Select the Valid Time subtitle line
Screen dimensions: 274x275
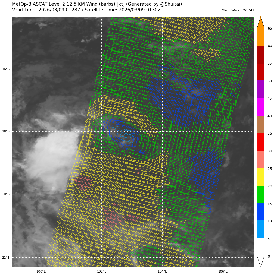[86, 10]
